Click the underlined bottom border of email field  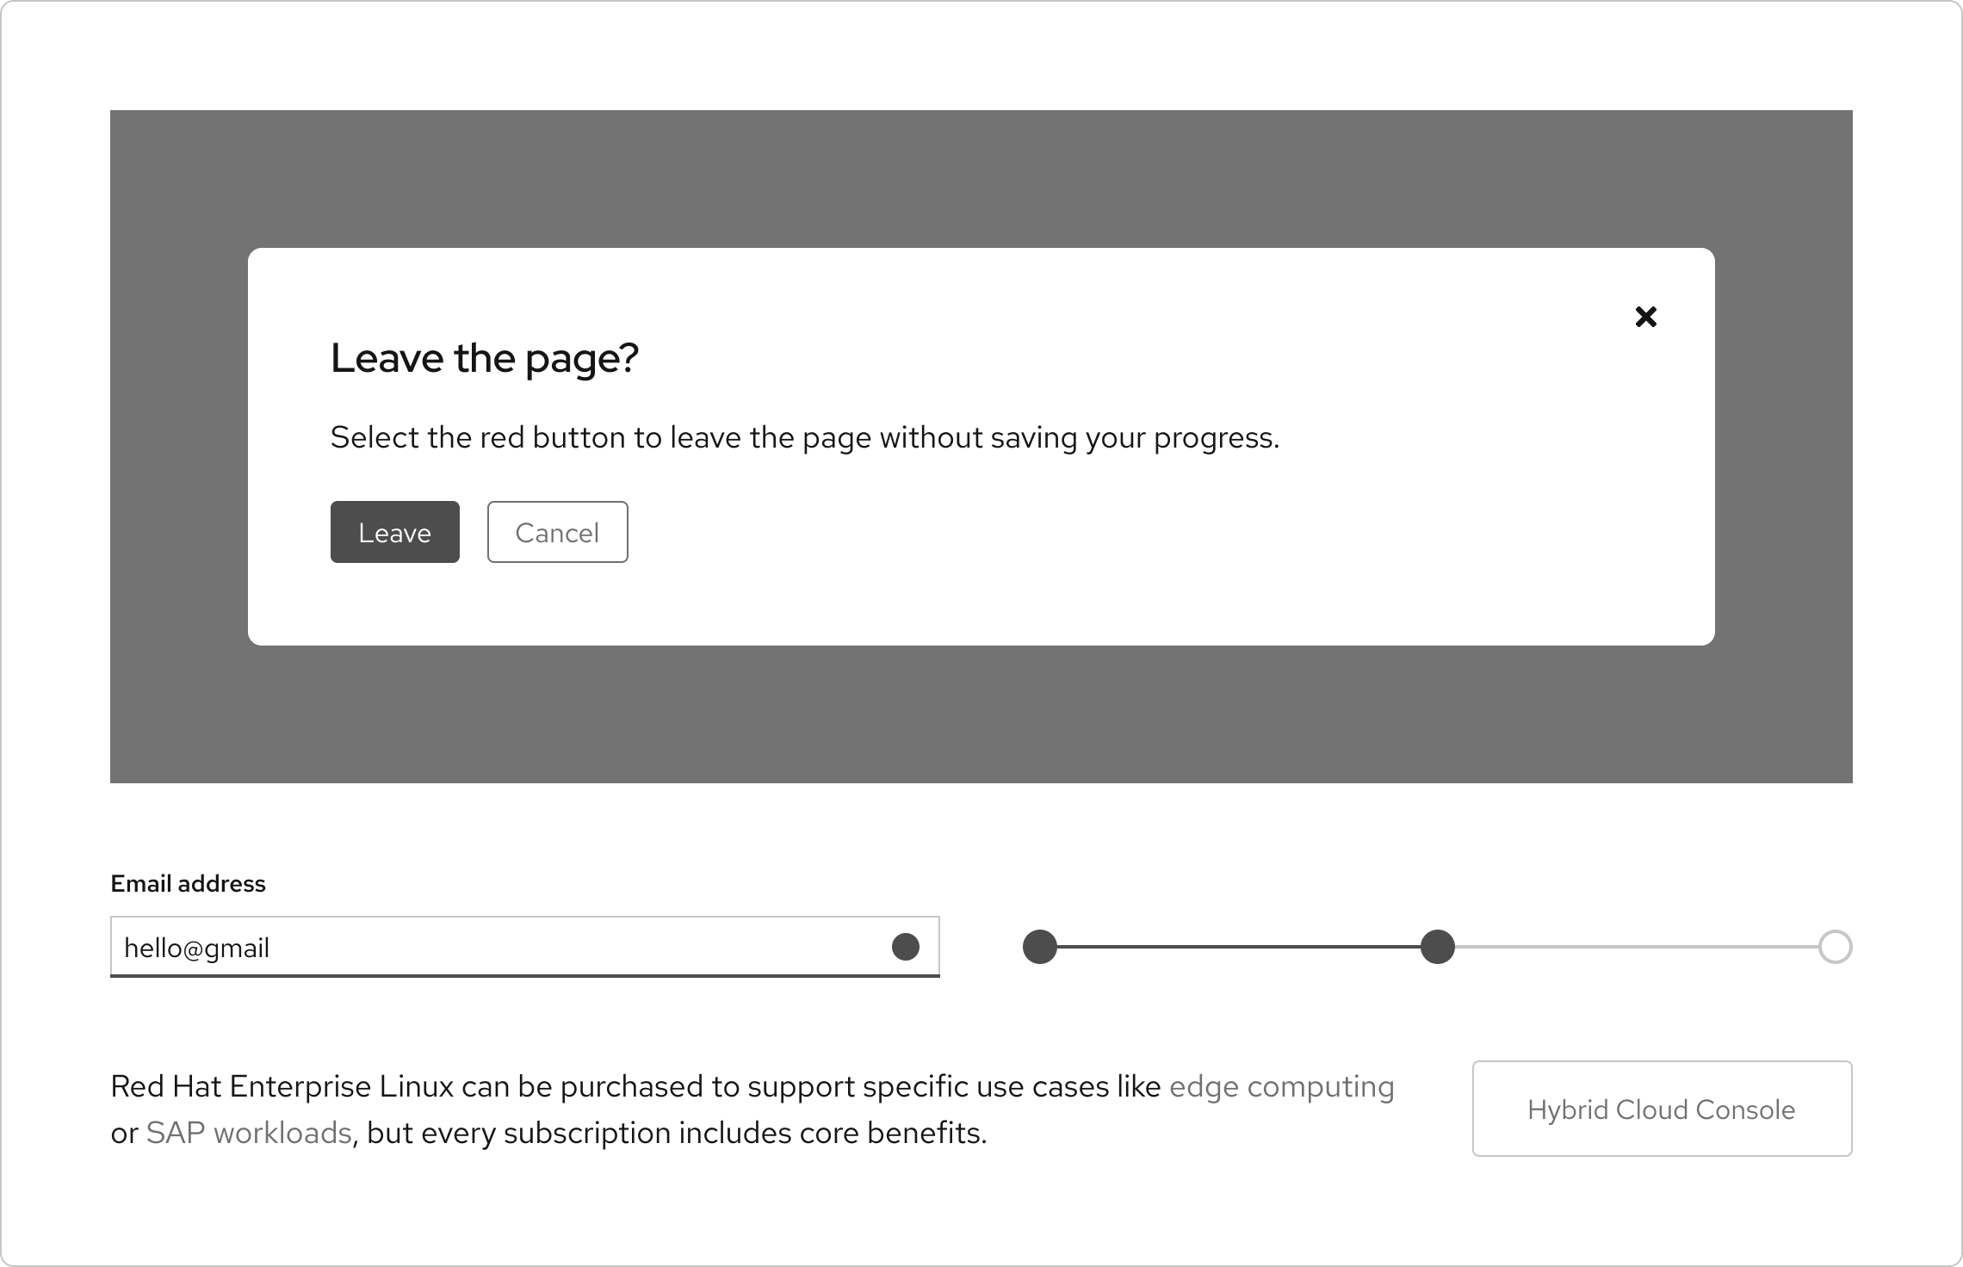[x=525, y=977]
